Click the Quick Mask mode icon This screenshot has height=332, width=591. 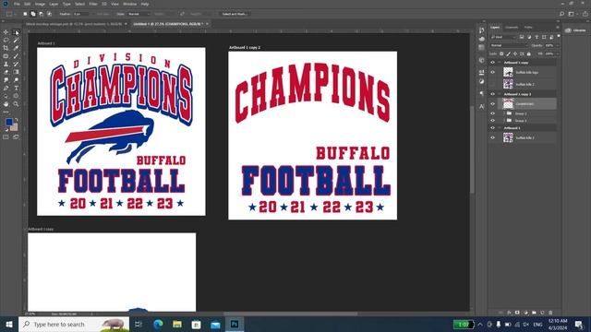tap(6, 137)
